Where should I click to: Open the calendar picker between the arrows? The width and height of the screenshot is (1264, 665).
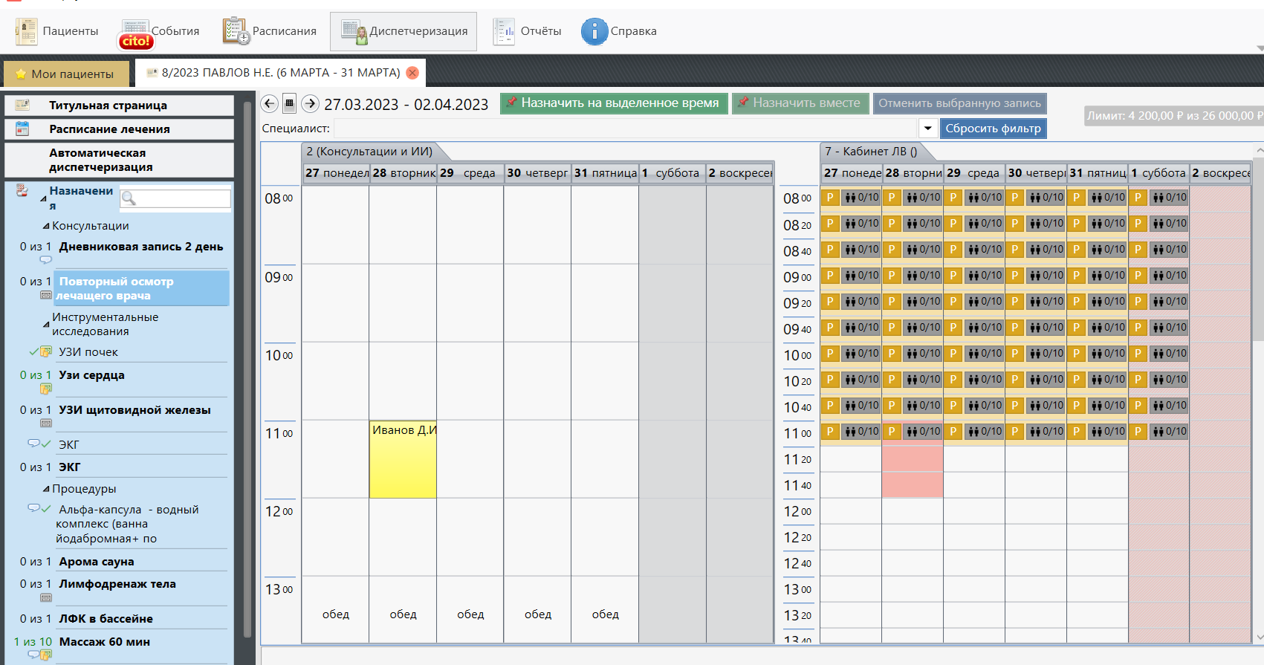tap(290, 104)
